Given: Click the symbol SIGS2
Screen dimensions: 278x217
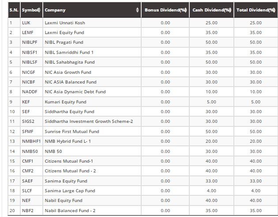Looking at the screenshot, I should tap(28, 122).
